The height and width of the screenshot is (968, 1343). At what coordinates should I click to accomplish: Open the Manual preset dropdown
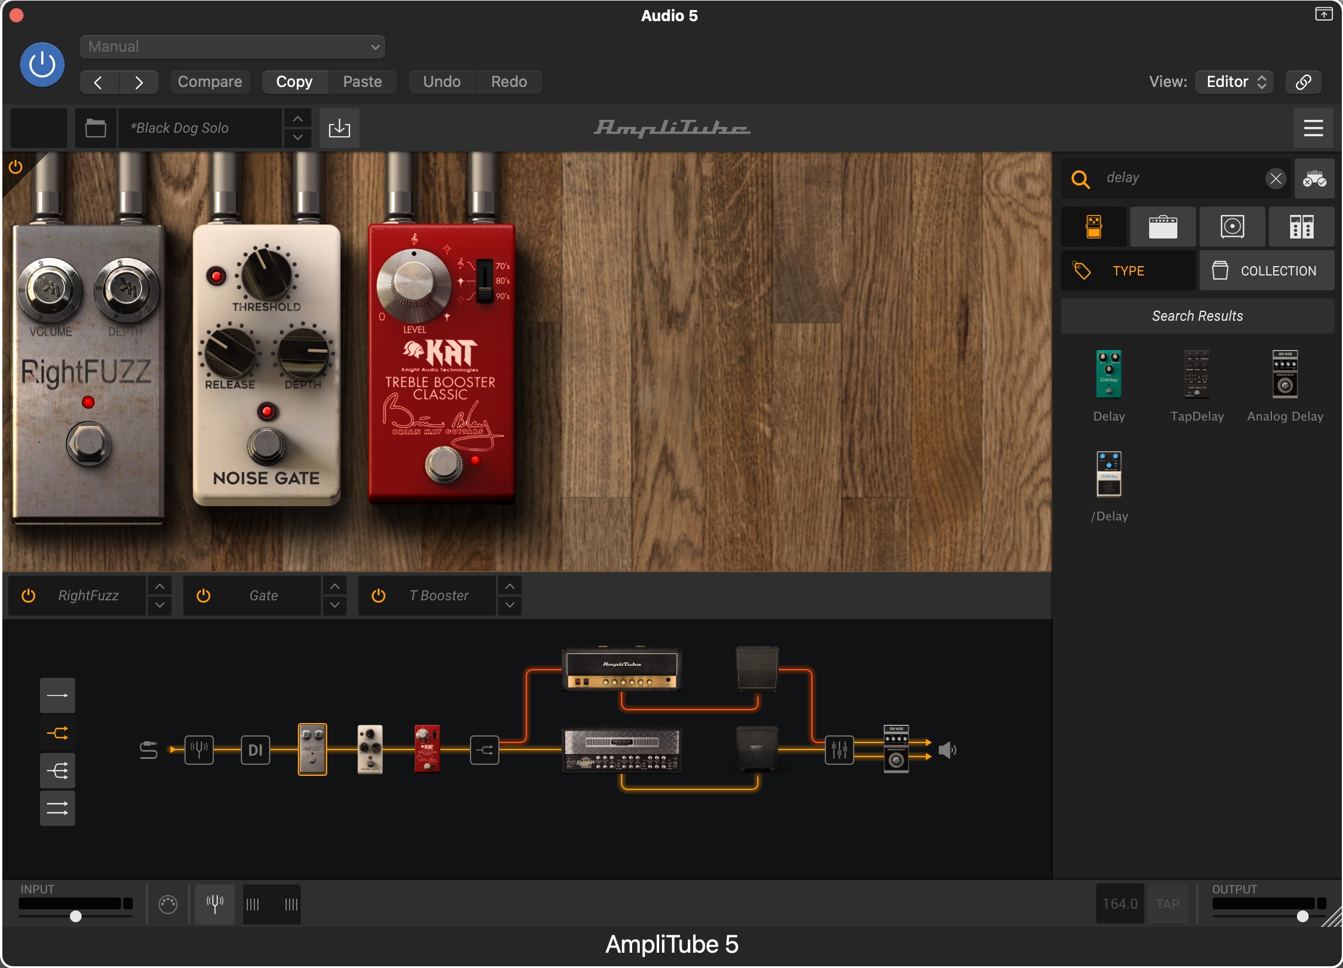[x=232, y=47]
